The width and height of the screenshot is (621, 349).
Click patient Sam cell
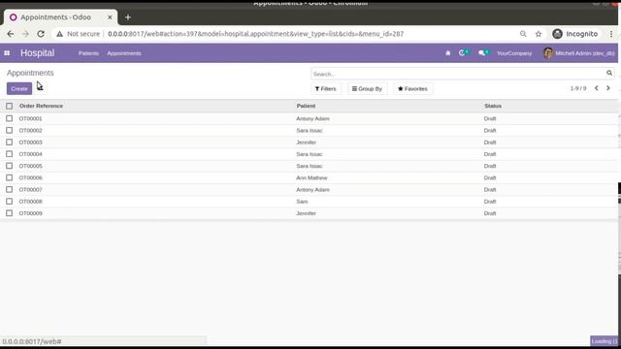pyautogui.click(x=302, y=202)
